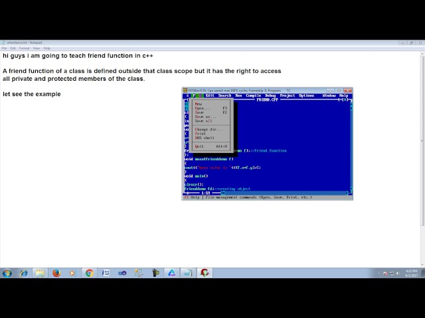Select Open... in the Turbo C++ File menu

pyautogui.click(x=211, y=108)
